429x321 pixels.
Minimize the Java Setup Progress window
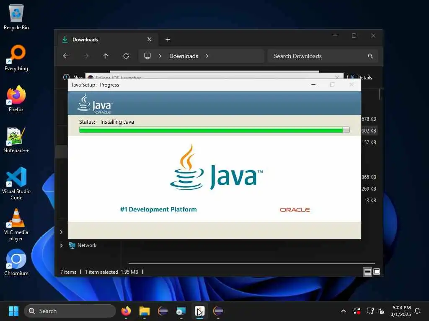[313, 85]
